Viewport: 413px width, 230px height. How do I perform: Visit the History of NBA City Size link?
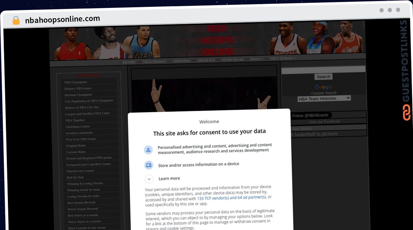coord(82,107)
